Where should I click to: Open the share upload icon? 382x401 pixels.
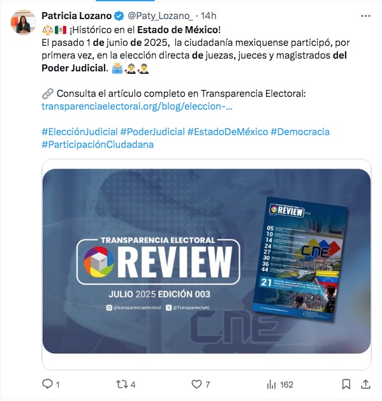click(365, 384)
